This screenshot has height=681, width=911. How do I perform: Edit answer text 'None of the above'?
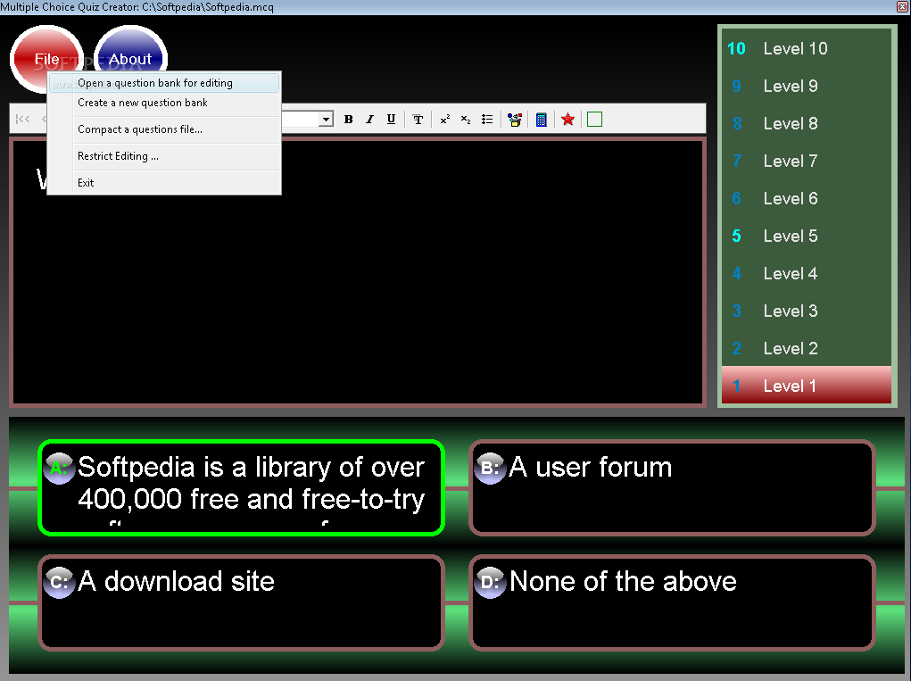(623, 581)
